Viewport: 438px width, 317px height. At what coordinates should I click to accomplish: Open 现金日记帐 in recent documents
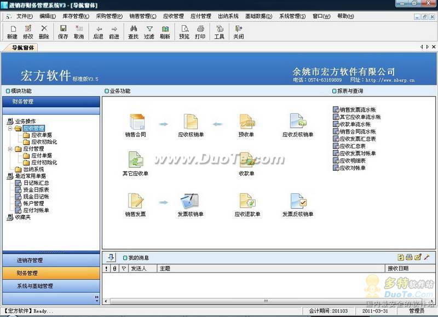point(36,197)
